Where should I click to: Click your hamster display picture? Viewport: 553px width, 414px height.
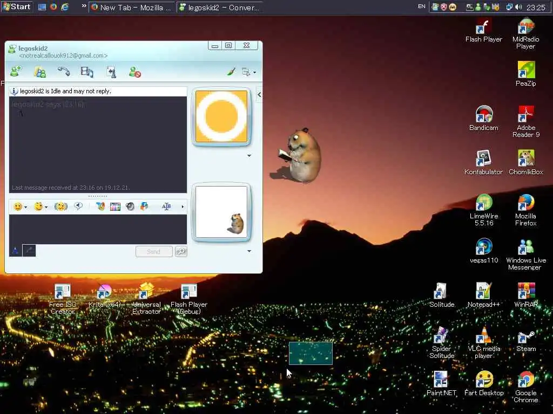click(221, 212)
